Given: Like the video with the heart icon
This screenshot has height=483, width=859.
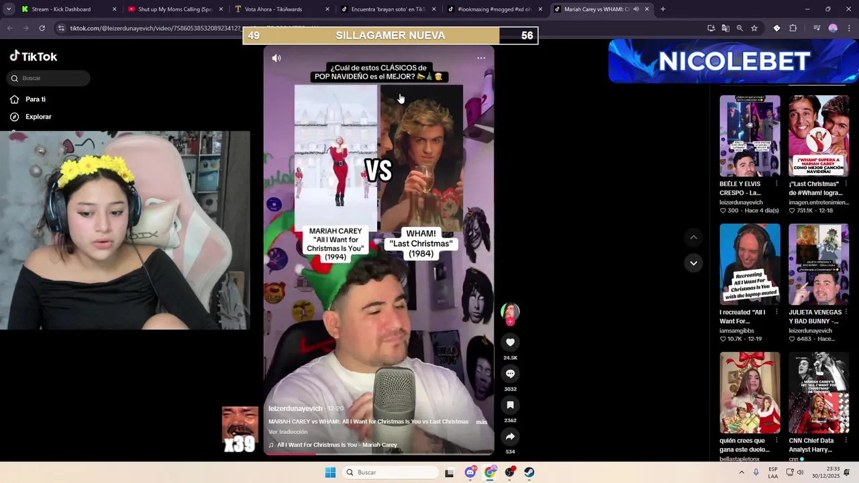Looking at the screenshot, I should tap(510, 342).
